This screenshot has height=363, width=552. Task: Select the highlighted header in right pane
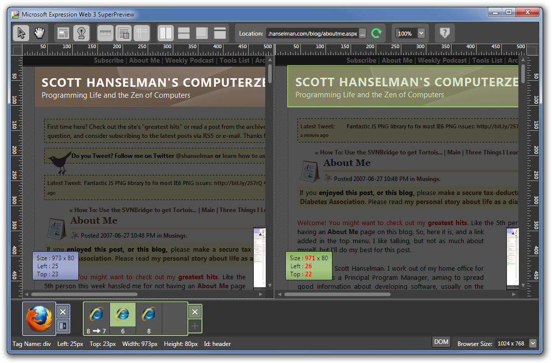[403, 86]
